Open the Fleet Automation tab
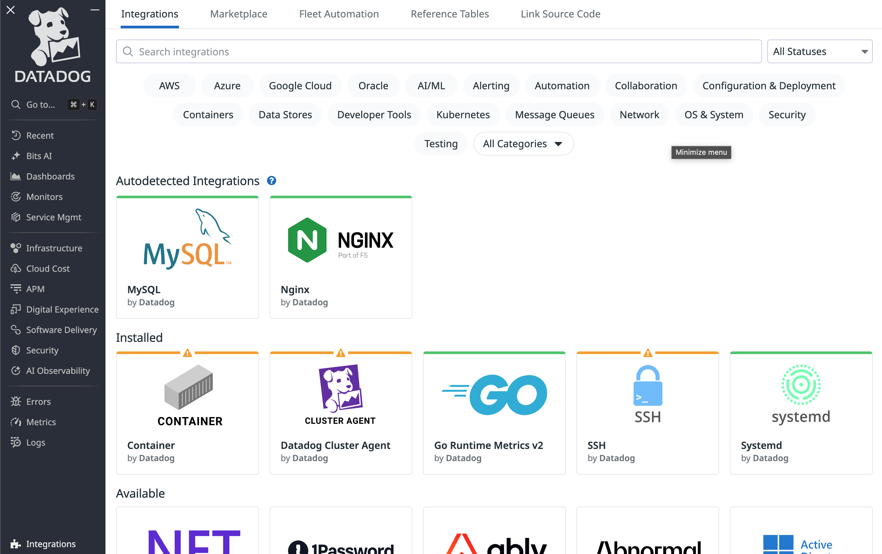 [339, 14]
